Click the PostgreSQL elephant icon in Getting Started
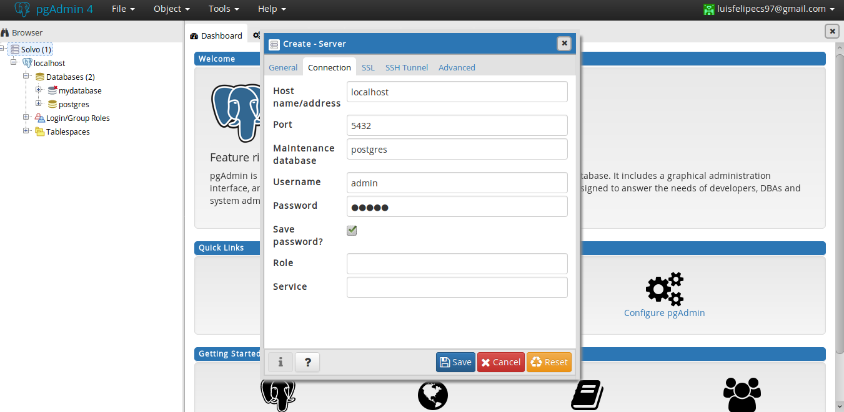 pos(278,395)
